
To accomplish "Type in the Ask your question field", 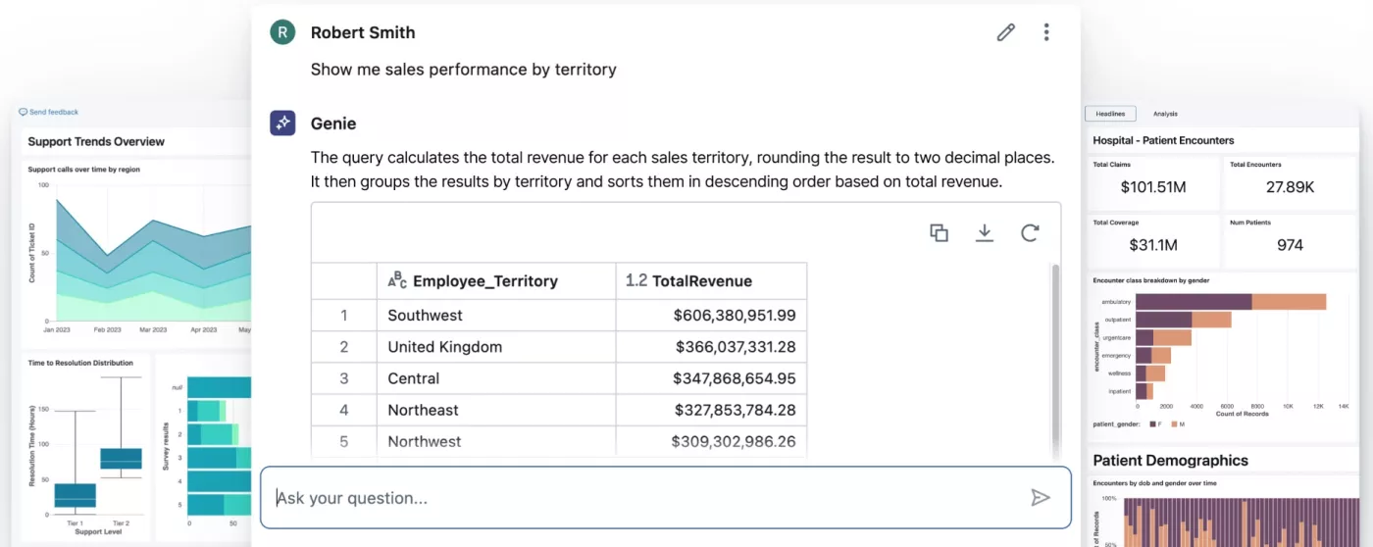I will [647, 498].
